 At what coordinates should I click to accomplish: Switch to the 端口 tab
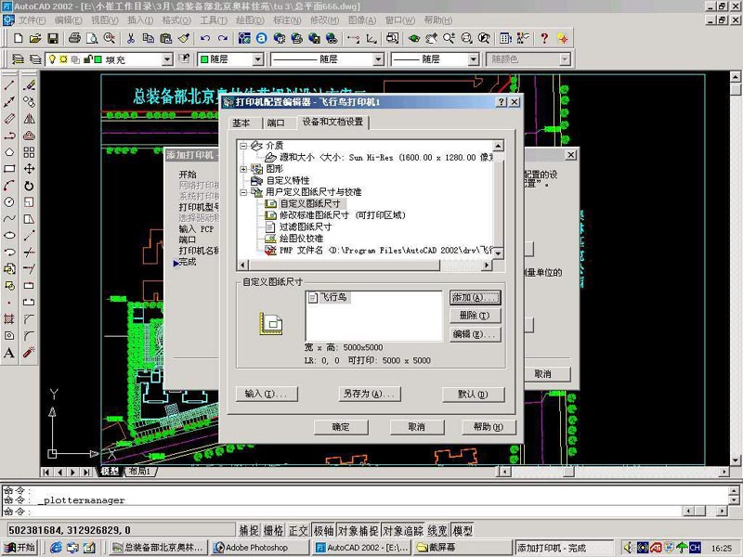coord(276,123)
